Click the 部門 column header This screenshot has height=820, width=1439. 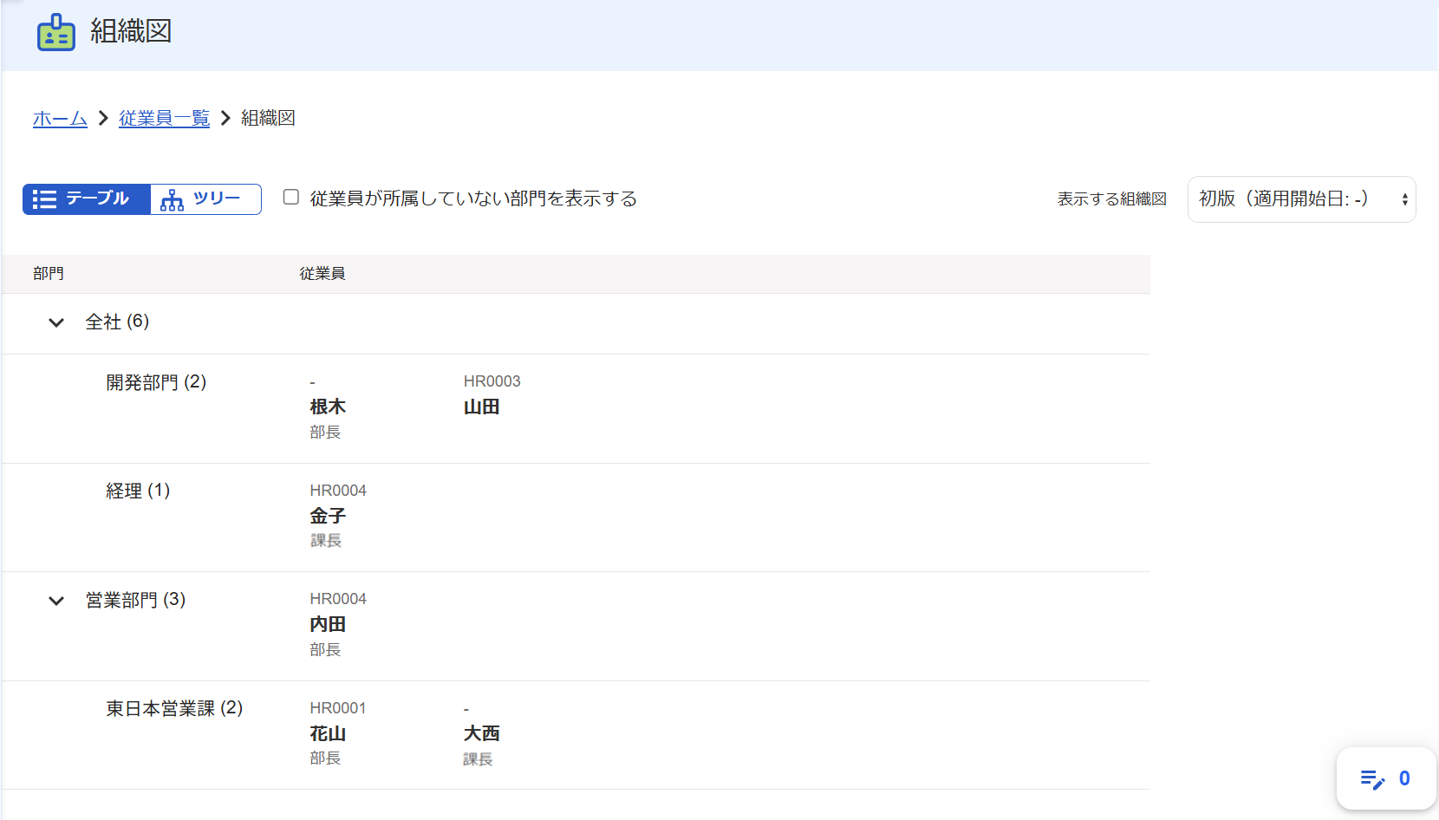49,274
